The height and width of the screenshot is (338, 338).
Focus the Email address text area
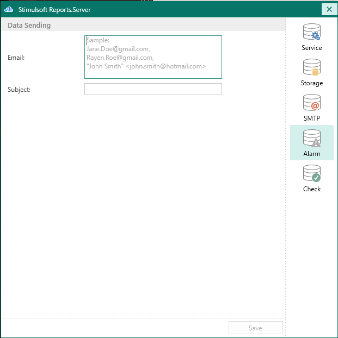153,57
